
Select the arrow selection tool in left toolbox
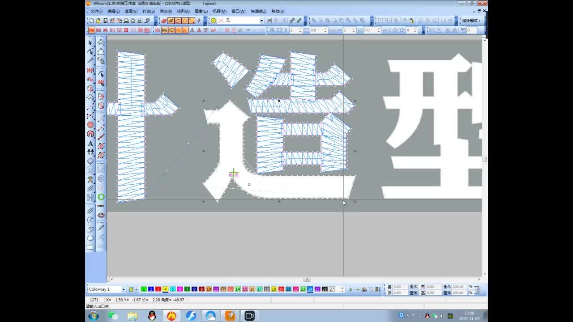(90, 43)
